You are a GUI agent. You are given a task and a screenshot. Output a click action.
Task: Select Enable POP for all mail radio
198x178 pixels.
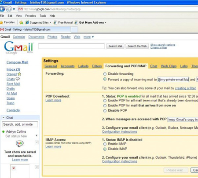coord(105,101)
